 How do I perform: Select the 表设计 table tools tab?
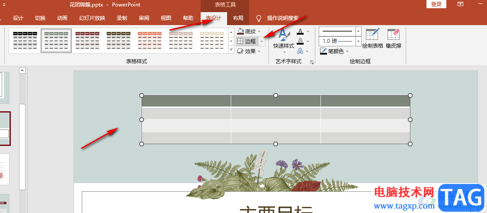(x=214, y=18)
